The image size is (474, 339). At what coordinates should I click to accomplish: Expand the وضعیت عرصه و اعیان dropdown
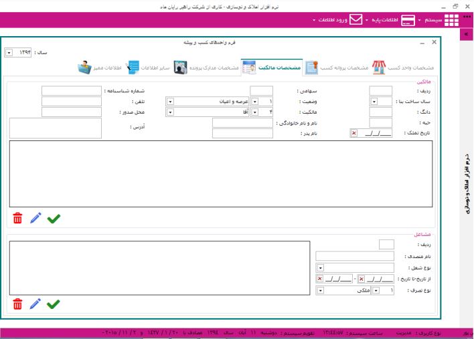point(170,102)
